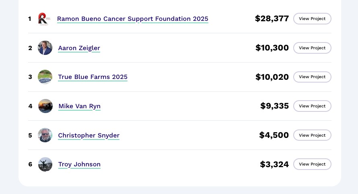
Task: View Project for the $28,377 fundraiser
Action: click(x=312, y=19)
